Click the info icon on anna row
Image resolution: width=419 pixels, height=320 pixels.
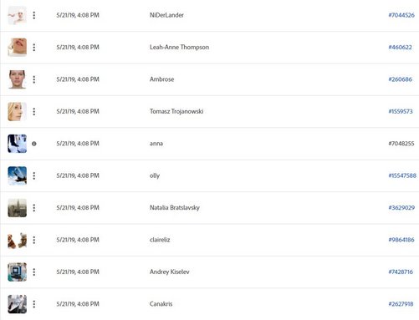34,144
